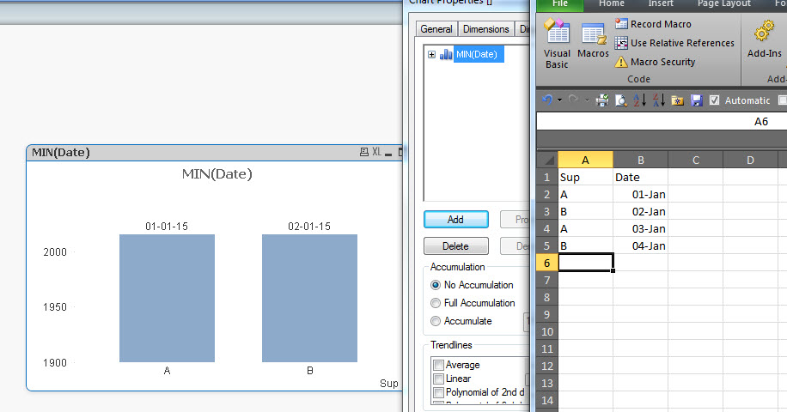Select column A header in Excel

585,160
